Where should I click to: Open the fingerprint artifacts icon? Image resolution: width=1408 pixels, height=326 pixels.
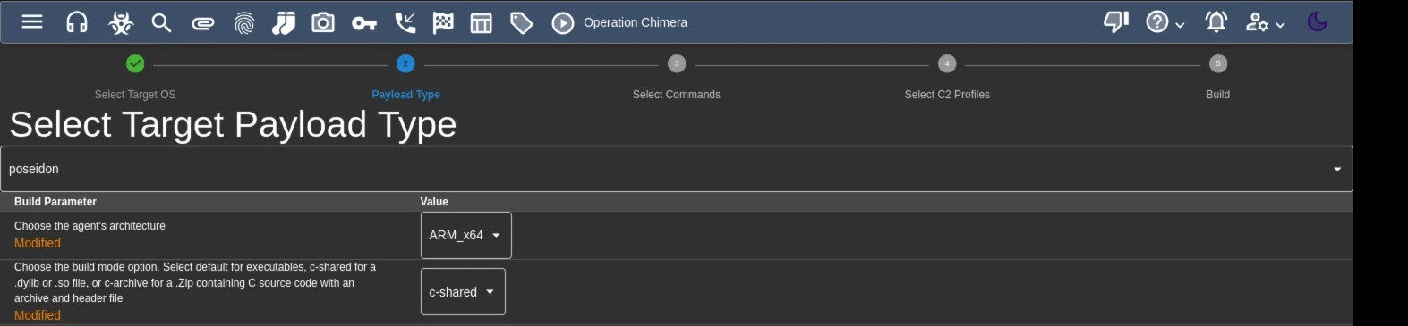[244, 23]
